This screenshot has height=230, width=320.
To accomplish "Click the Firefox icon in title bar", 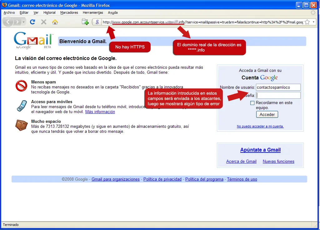I will click(x=4, y=5).
